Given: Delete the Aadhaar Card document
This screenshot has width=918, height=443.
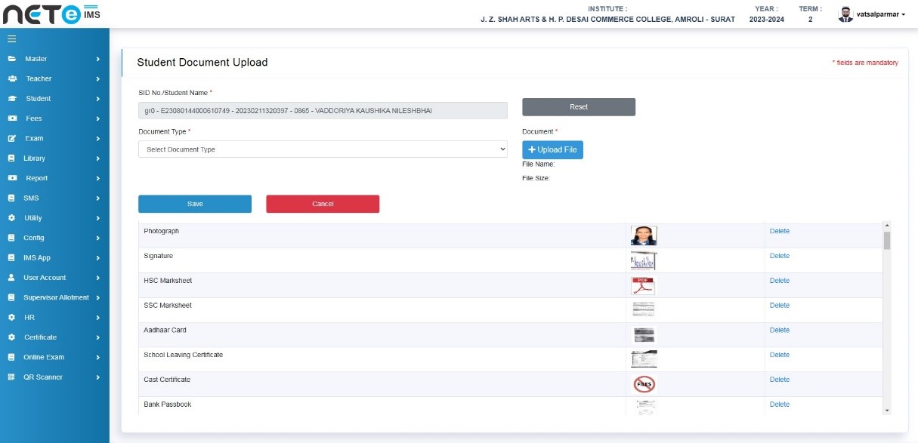Looking at the screenshot, I should click(779, 331).
